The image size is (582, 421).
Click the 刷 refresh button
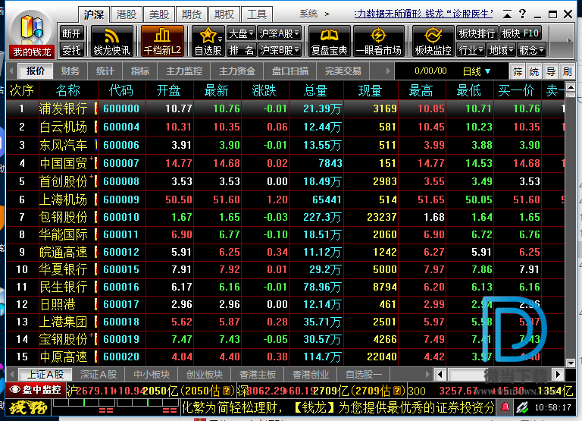pyautogui.click(x=567, y=71)
